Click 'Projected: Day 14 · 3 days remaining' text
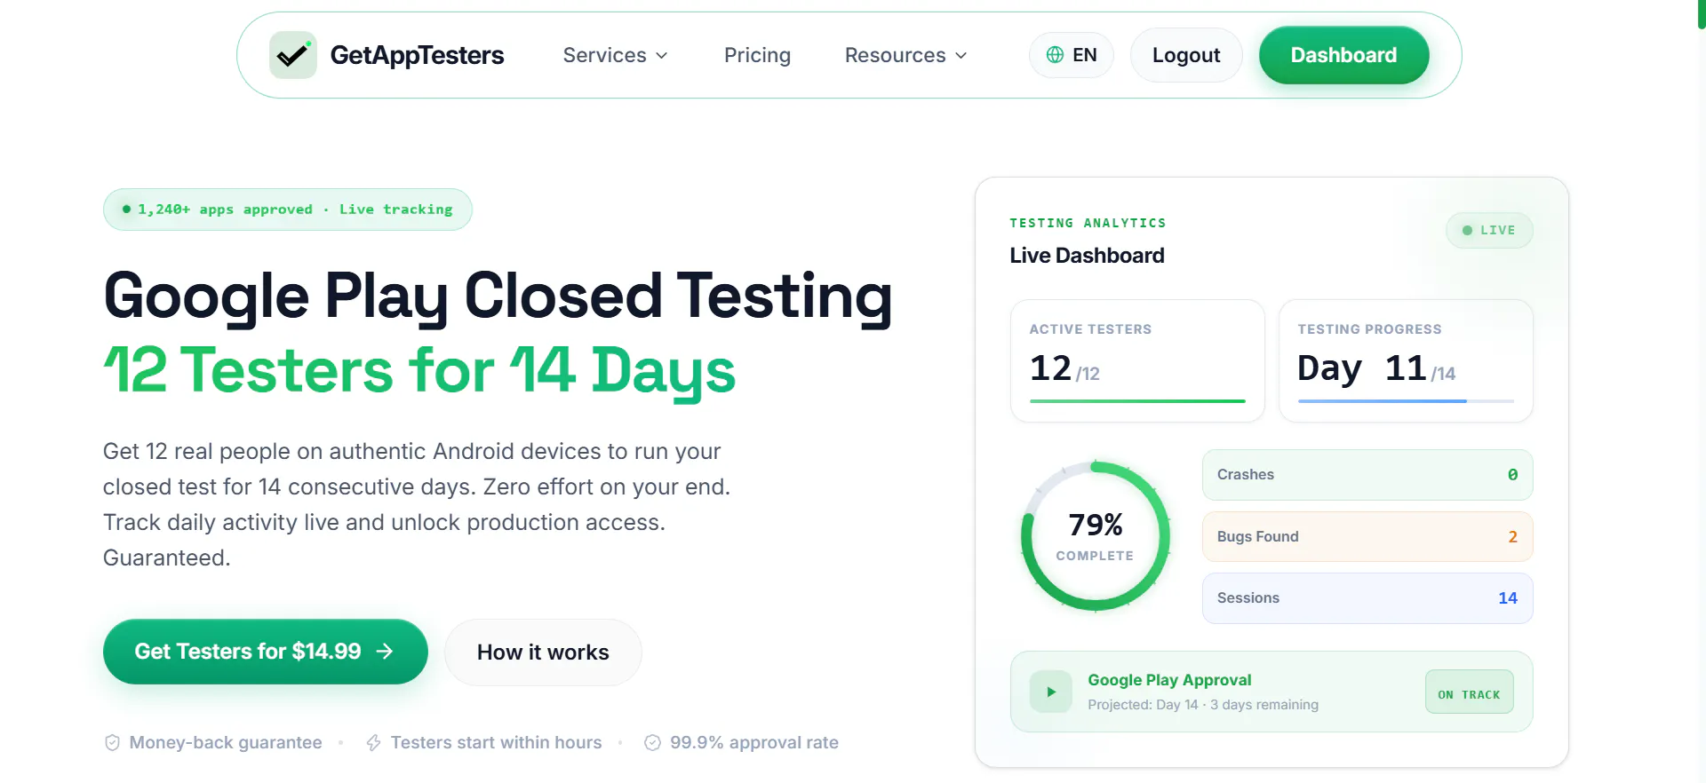Viewport: 1706px width, 783px height. pos(1203,705)
